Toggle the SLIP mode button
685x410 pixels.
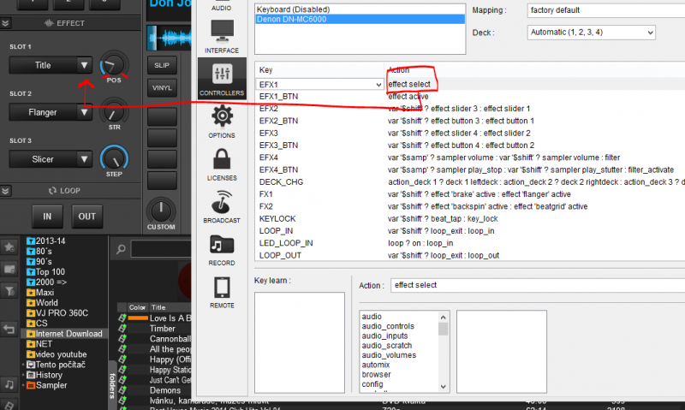[162, 66]
